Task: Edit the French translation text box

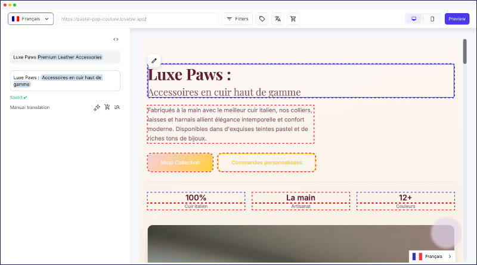Action: coord(65,81)
